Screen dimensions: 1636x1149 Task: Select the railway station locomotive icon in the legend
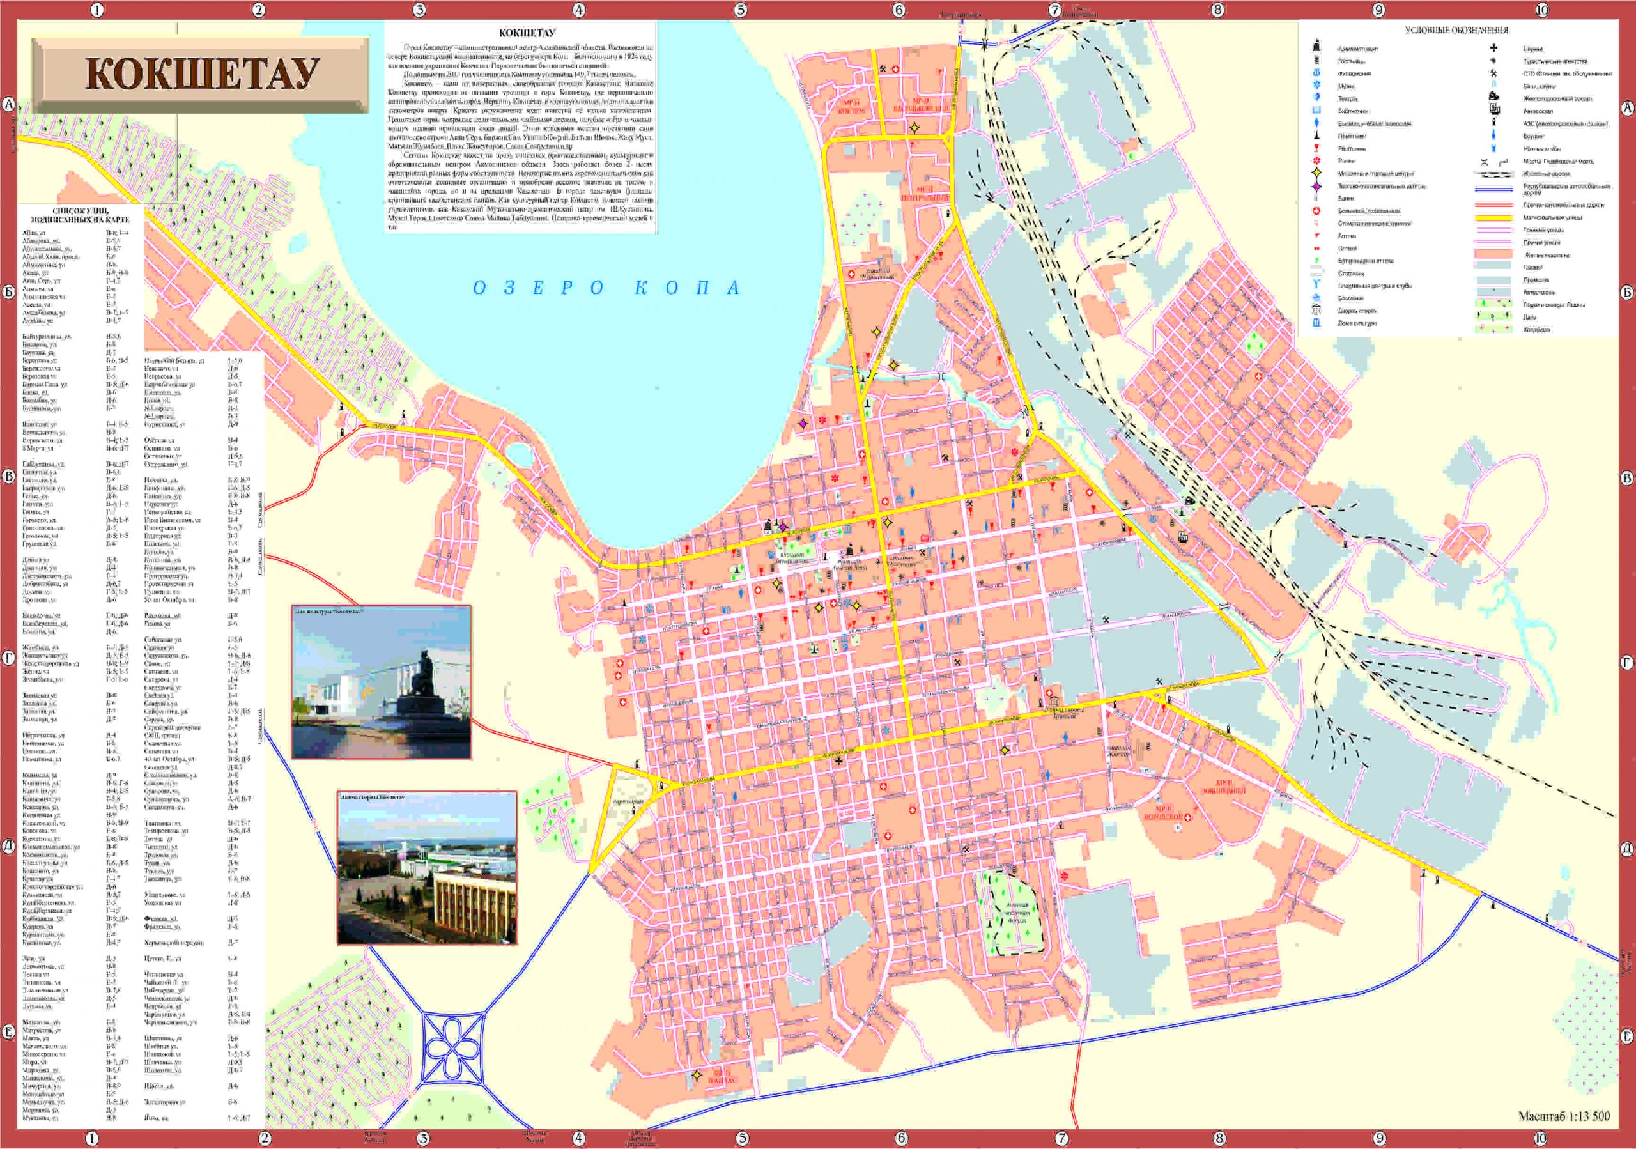point(1493,96)
